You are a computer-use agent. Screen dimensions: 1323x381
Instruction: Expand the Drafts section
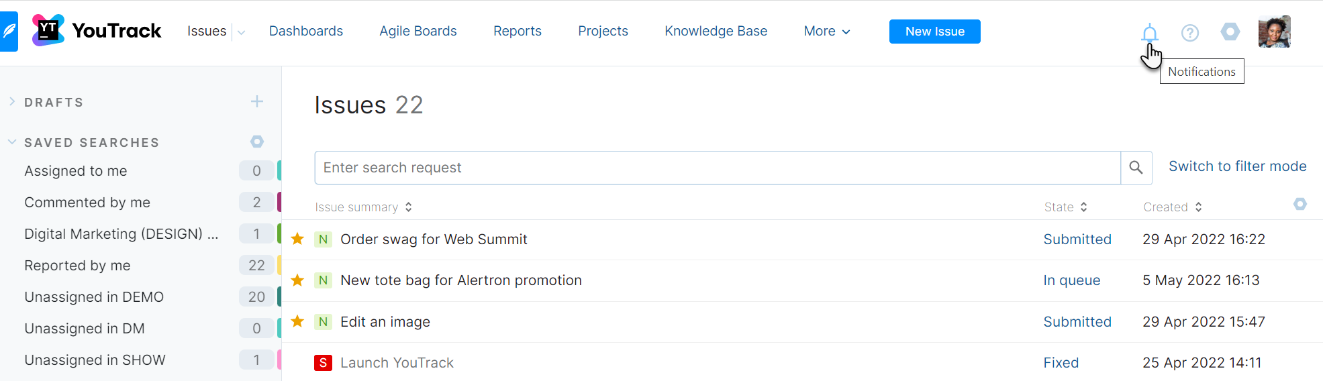click(x=12, y=102)
